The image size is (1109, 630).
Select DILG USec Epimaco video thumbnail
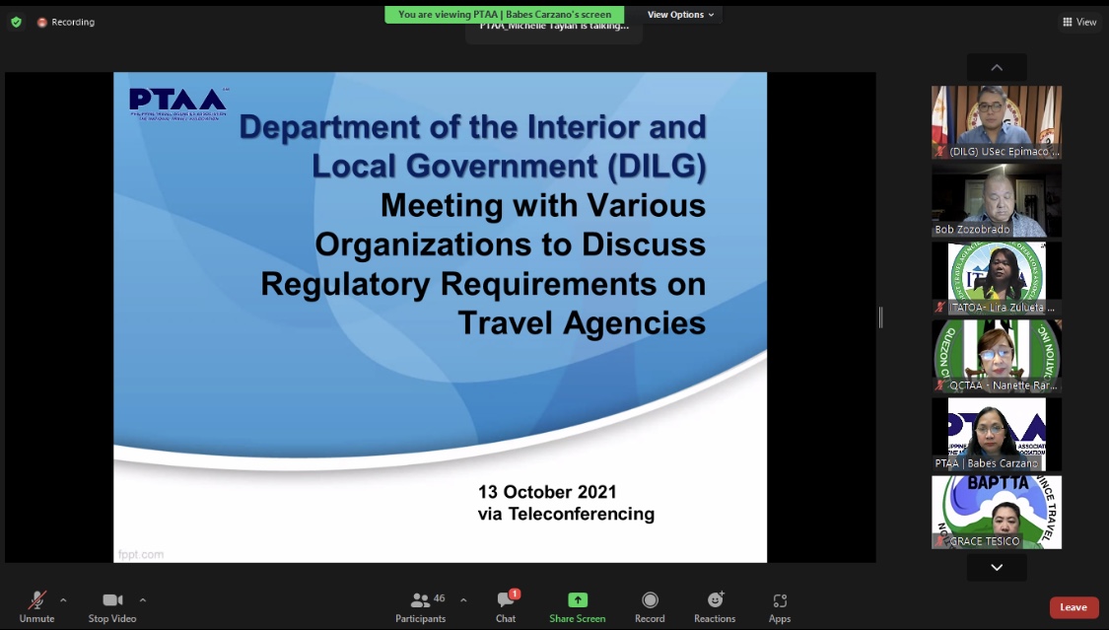coord(997,122)
